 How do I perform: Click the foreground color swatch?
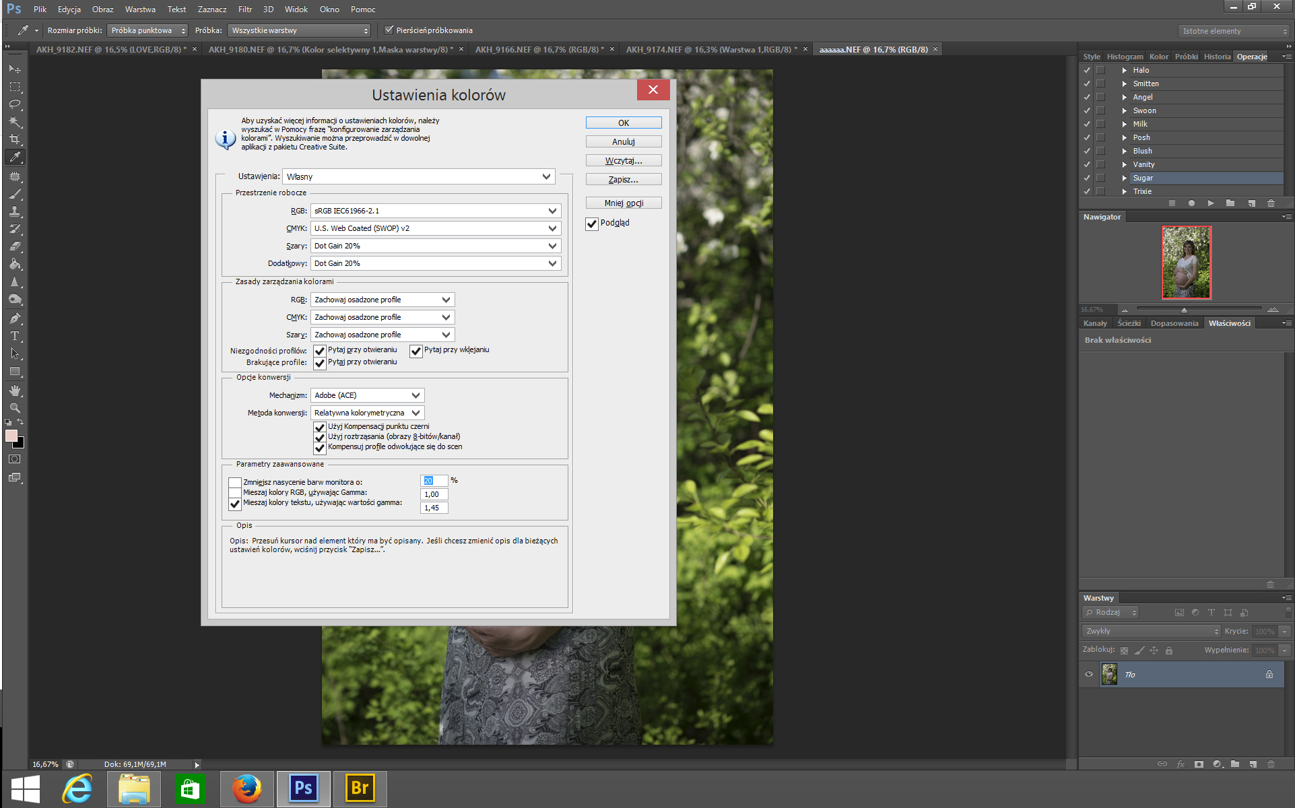[x=11, y=436]
